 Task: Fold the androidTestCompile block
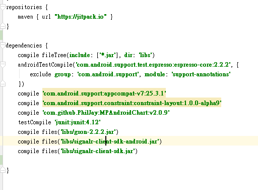pyautogui.click(x=3, y=65)
